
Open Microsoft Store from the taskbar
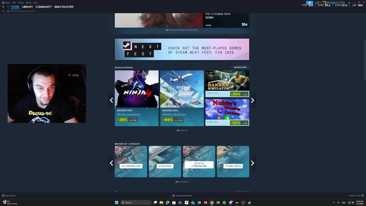[x=174, y=203]
